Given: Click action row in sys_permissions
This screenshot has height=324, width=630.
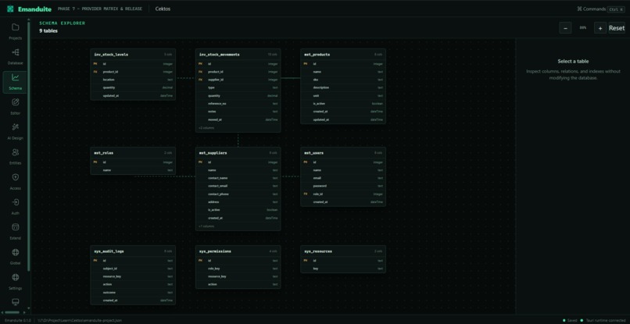Looking at the screenshot, I should [x=238, y=284].
